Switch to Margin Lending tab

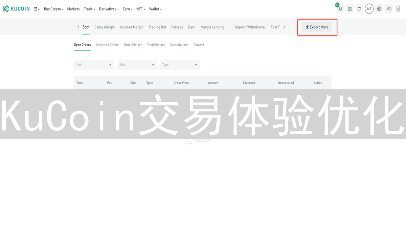pyautogui.click(x=212, y=27)
